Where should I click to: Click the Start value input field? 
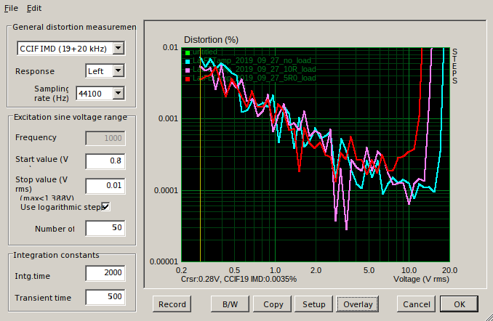click(x=105, y=160)
